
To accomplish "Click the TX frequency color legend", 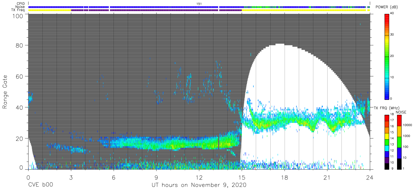I will (387, 142).
